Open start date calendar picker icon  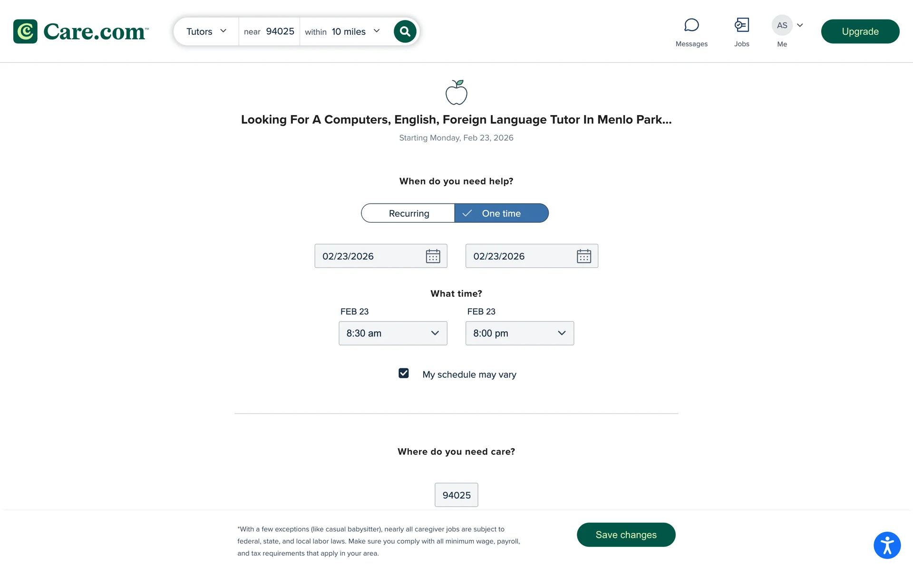tap(433, 256)
